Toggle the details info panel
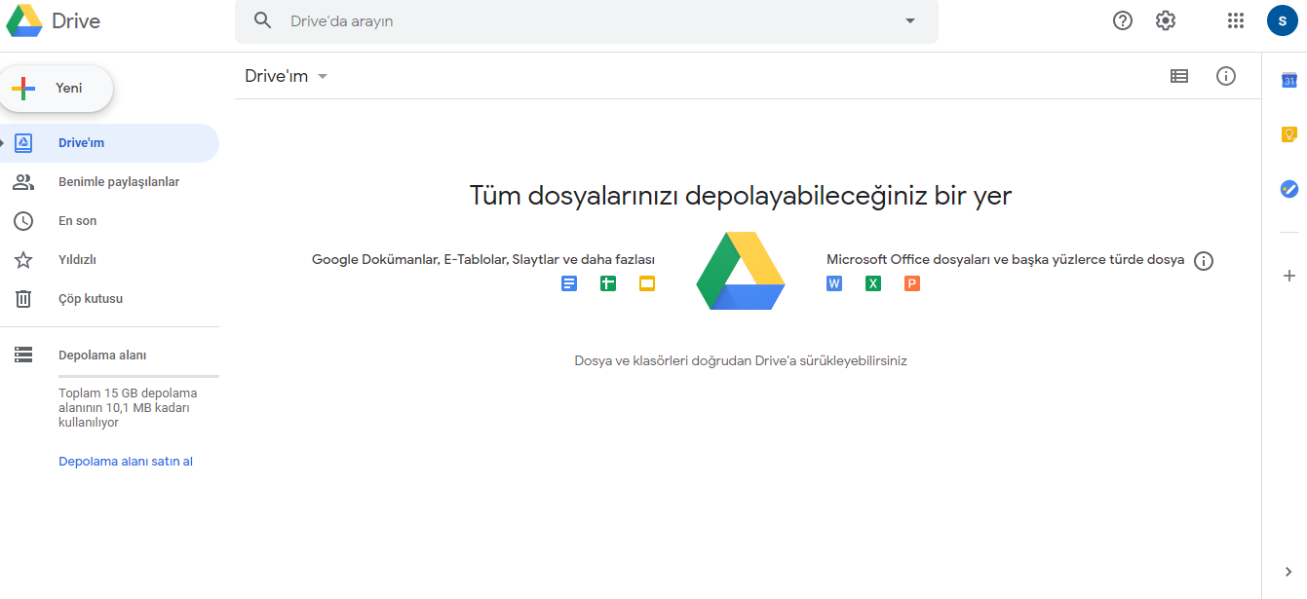This screenshot has width=1307, height=599. pyautogui.click(x=1226, y=76)
